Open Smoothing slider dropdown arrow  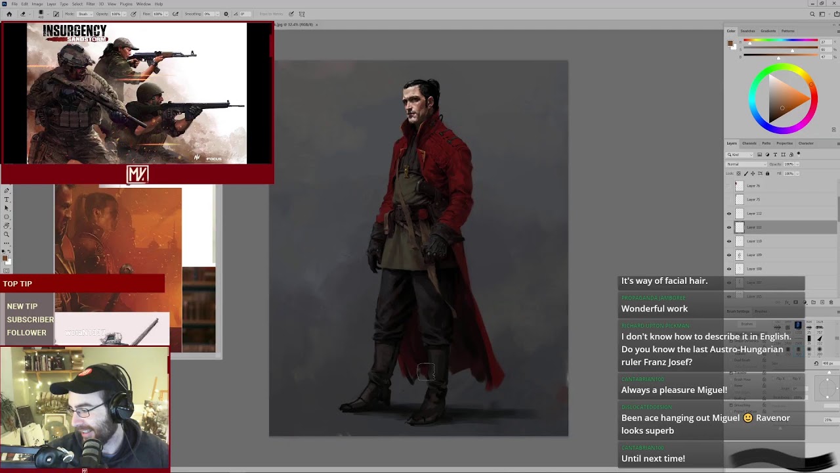217,14
